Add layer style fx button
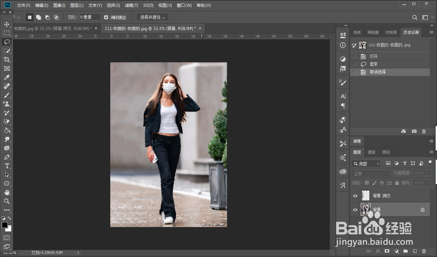 [x=378, y=251]
